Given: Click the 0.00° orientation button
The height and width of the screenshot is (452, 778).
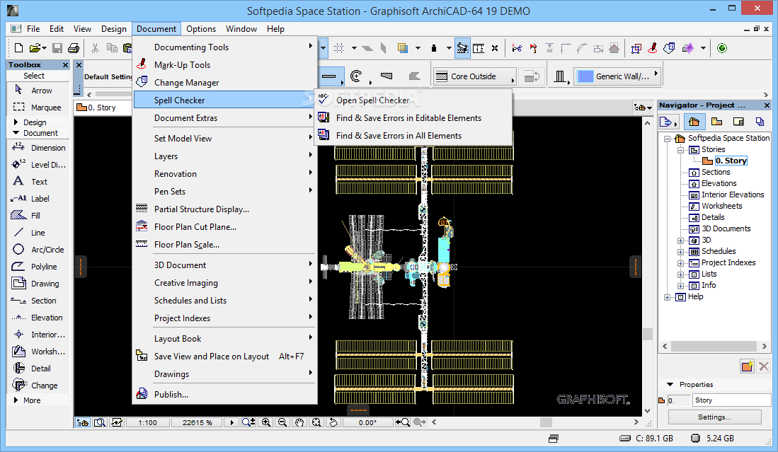Looking at the screenshot, I should click(x=367, y=423).
